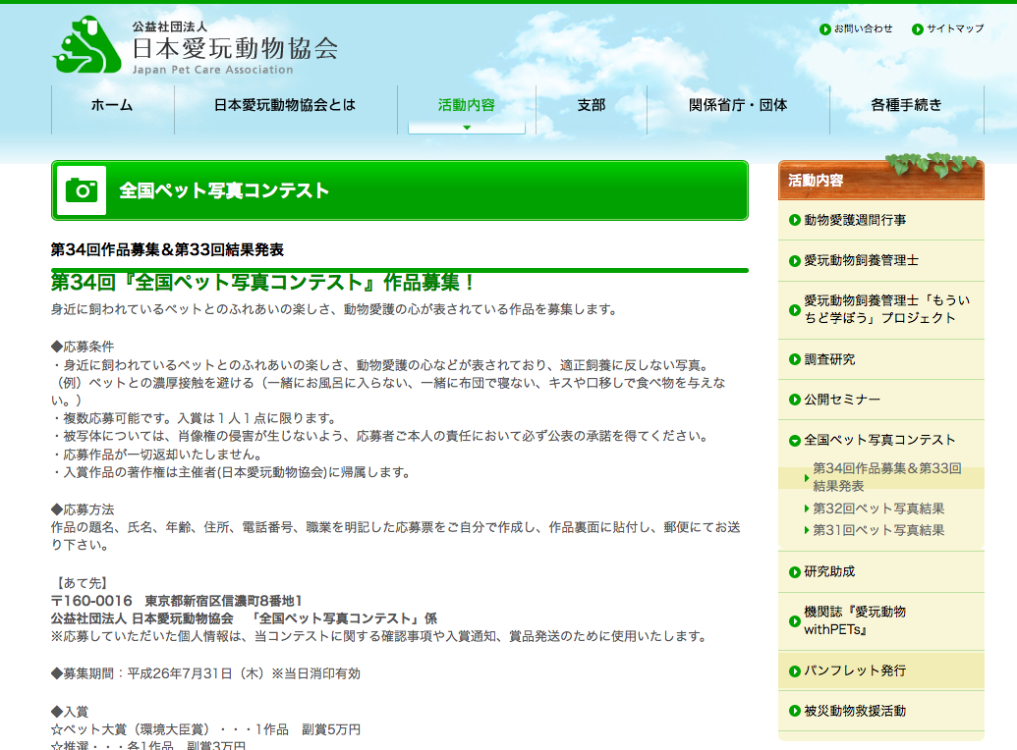
Task: Click the arrow icon next to 被災動物救援活動
Action: click(794, 711)
